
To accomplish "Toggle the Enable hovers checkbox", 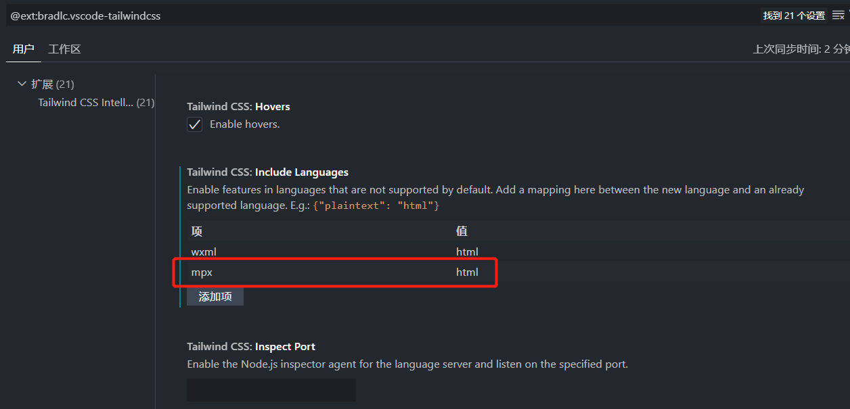I will (x=195, y=124).
